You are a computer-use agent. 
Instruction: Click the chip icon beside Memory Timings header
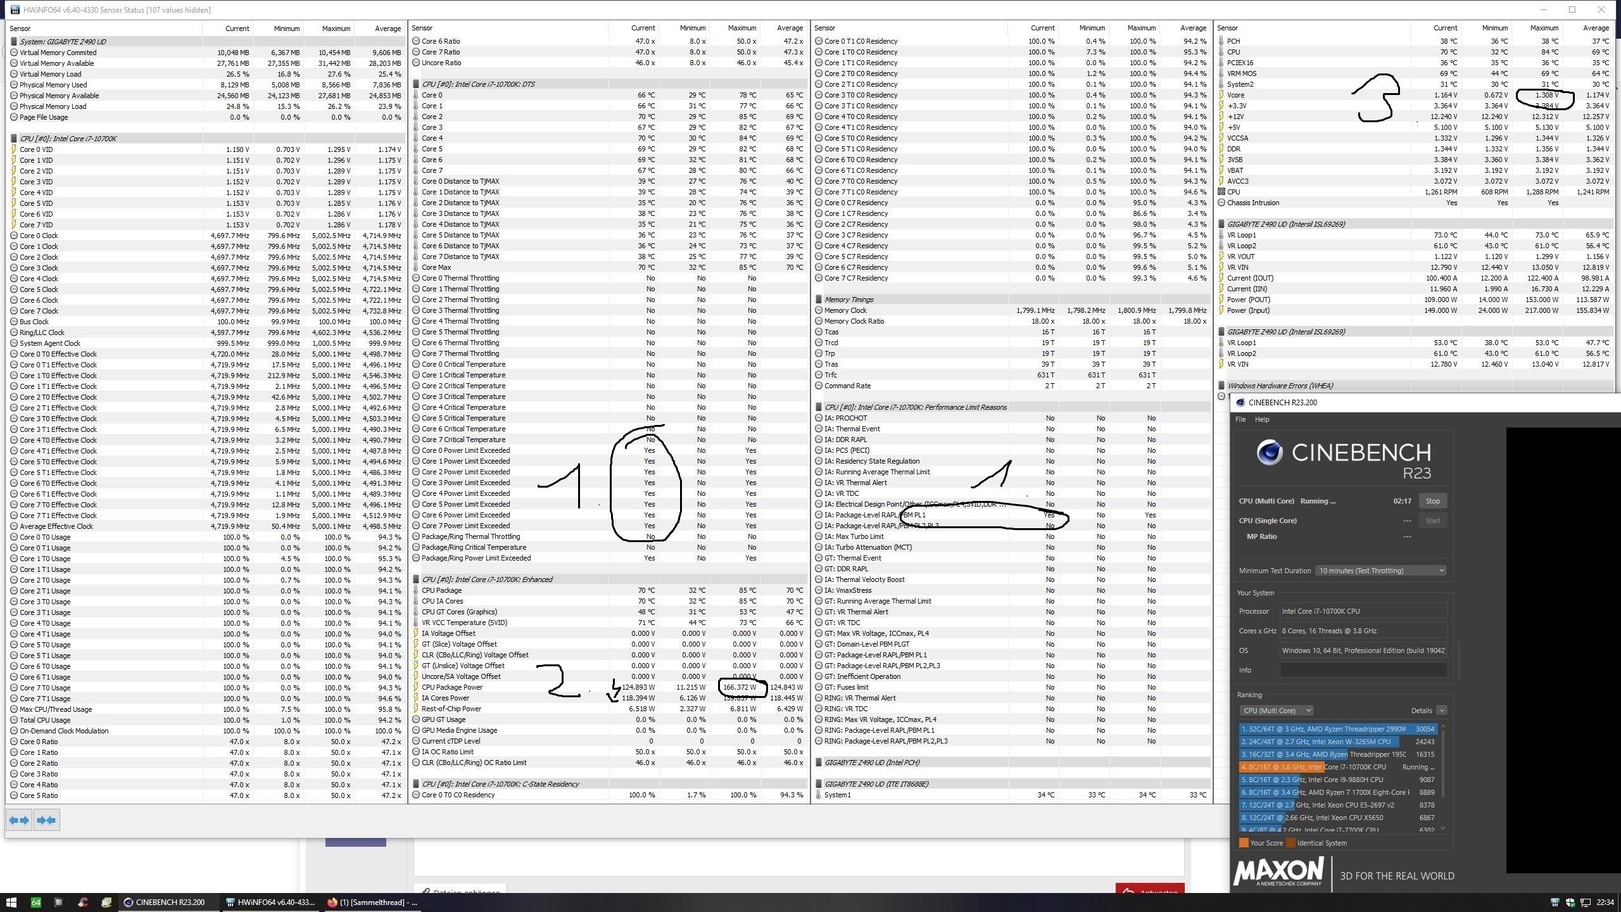point(819,300)
